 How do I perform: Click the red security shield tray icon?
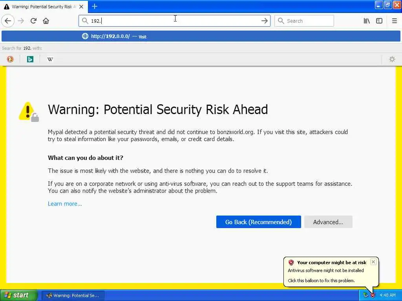click(x=373, y=296)
